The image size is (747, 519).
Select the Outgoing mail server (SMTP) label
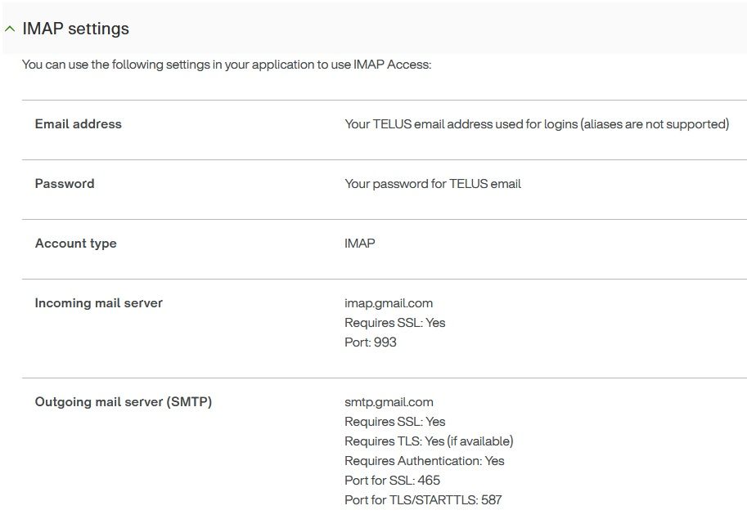pos(123,402)
